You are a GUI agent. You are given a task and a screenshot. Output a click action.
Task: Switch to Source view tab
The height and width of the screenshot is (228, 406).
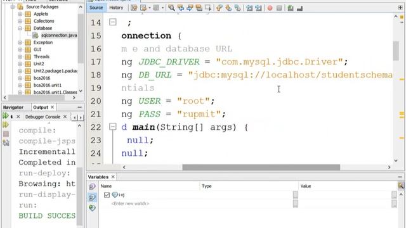(96, 8)
